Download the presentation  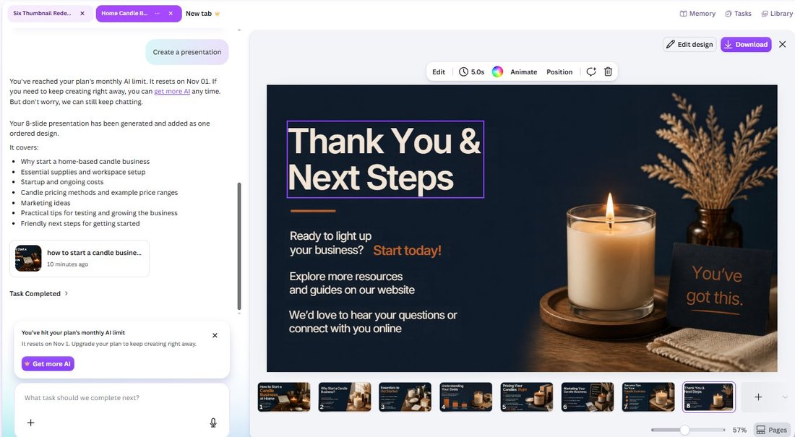pyautogui.click(x=746, y=45)
